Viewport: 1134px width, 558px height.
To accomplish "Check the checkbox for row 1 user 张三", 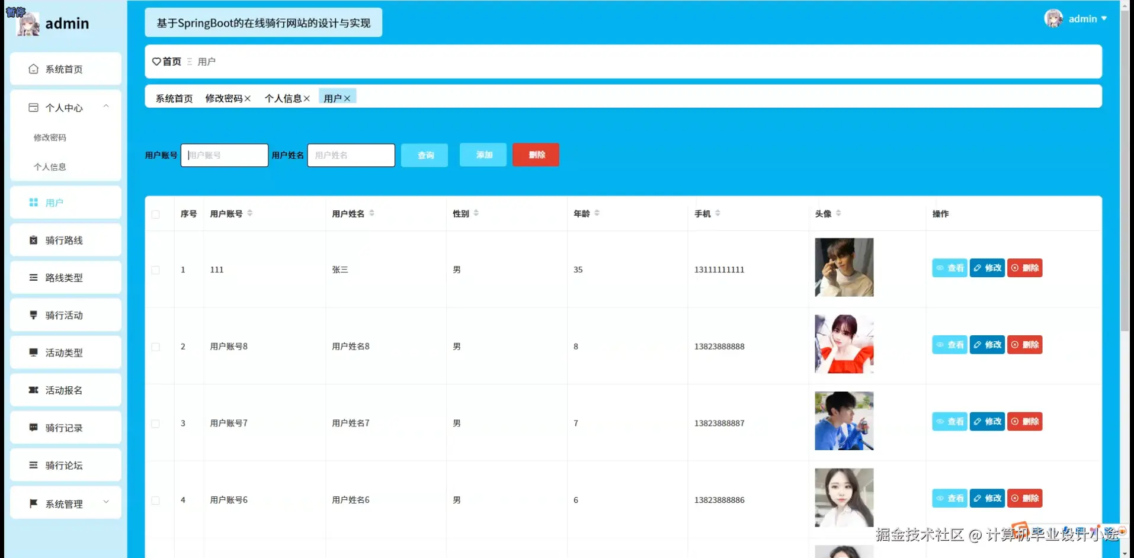I will click(156, 270).
